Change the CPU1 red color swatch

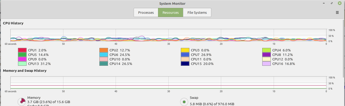pyautogui.click(x=22, y=50)
